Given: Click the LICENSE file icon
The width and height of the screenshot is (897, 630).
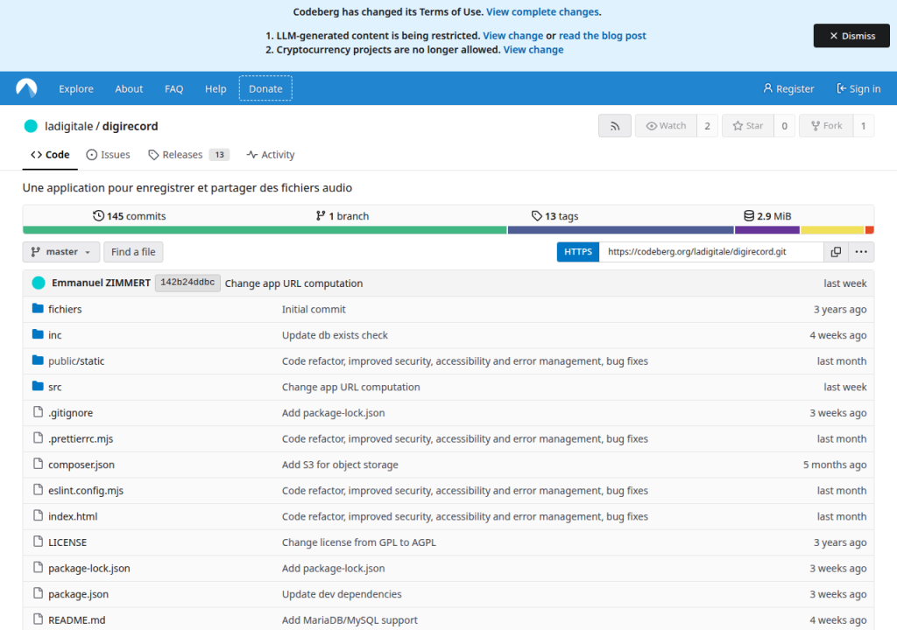Looking at the screenshot, I should point(38,542).
